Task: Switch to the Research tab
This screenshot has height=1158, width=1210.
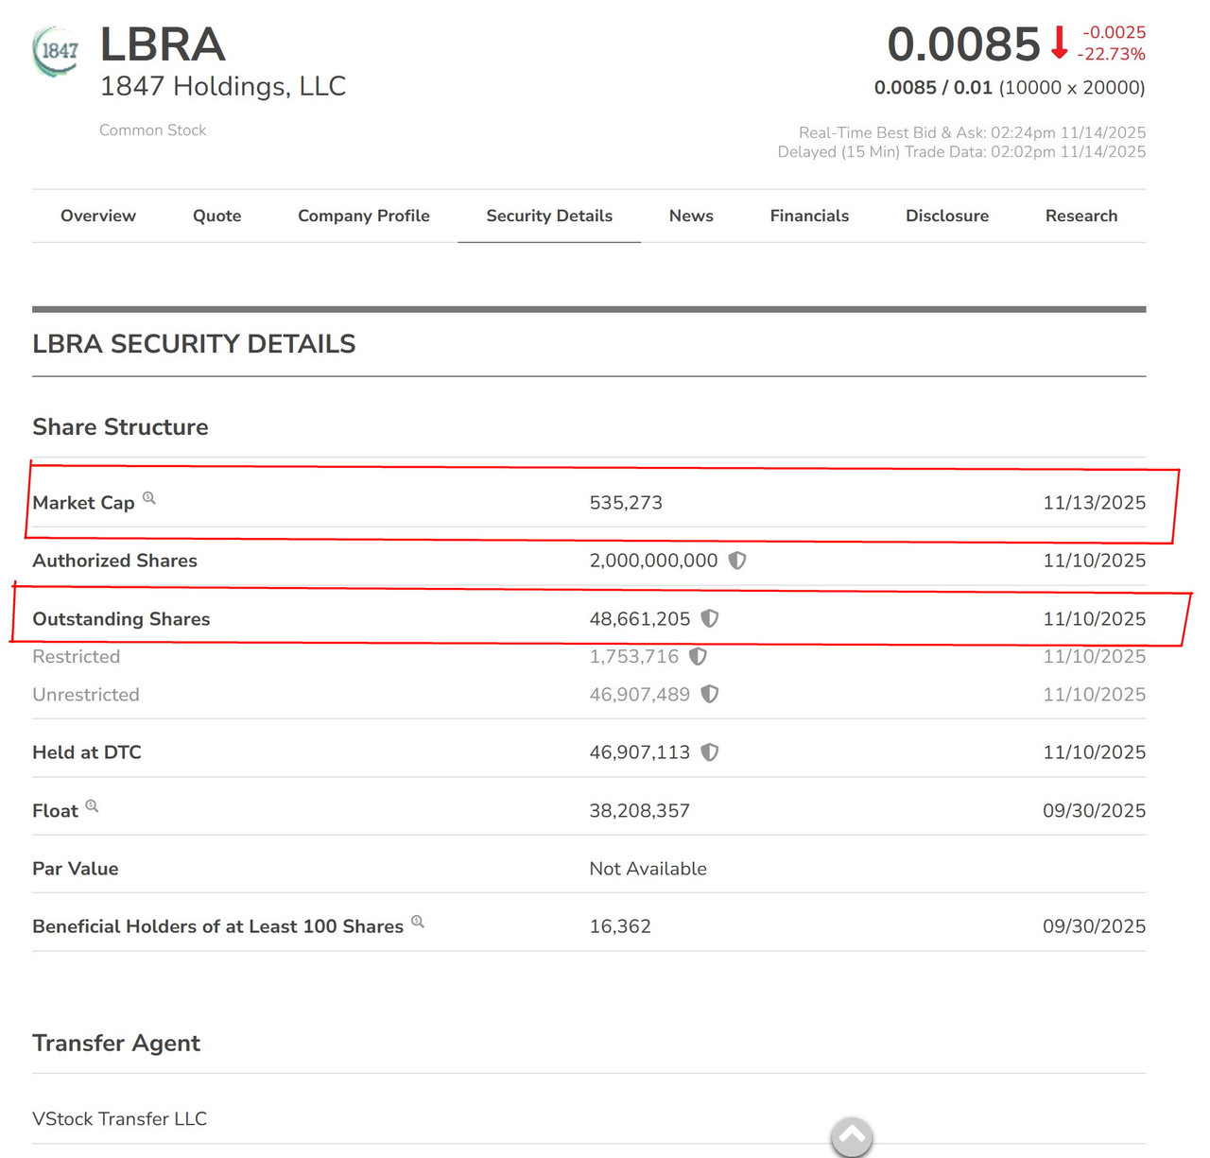Action: coord(1081,216)
